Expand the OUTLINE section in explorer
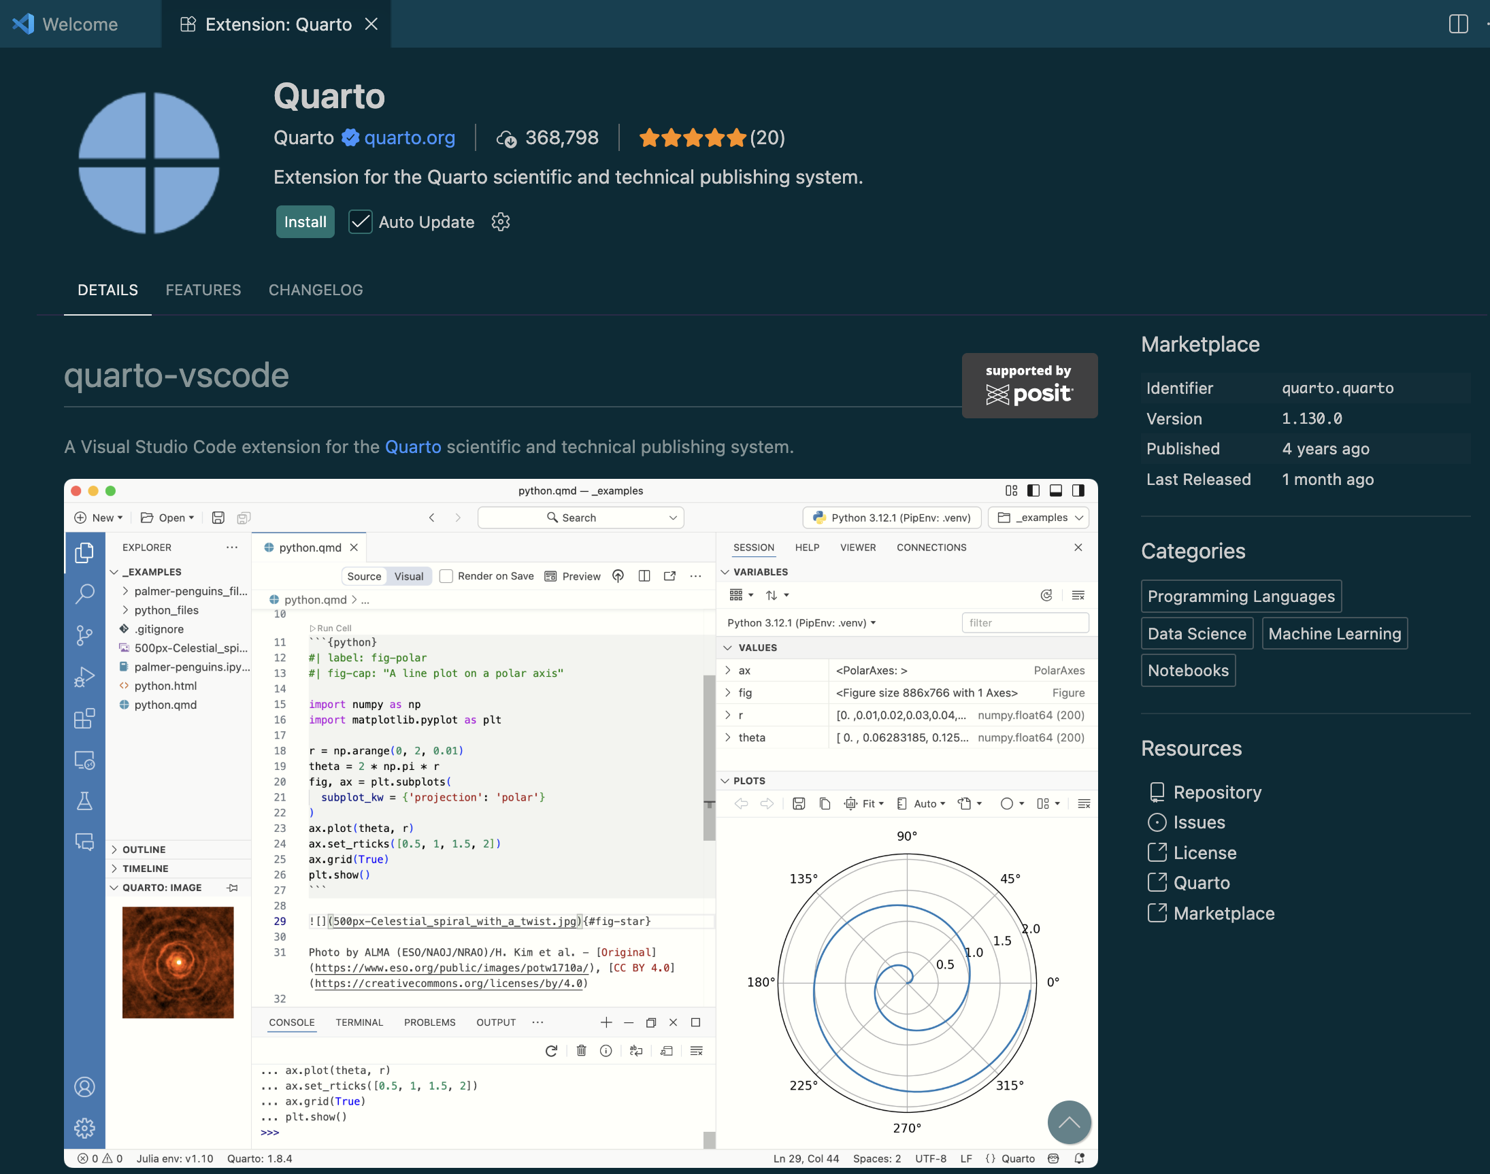This screenshot has width=1490, height=1174. [x=144, y=850]
